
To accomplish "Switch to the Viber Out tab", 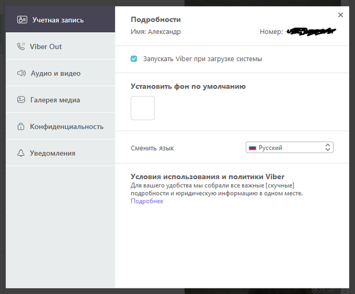I will 46,46.
